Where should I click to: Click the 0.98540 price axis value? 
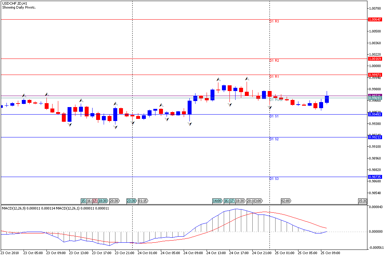coord(375,193)
